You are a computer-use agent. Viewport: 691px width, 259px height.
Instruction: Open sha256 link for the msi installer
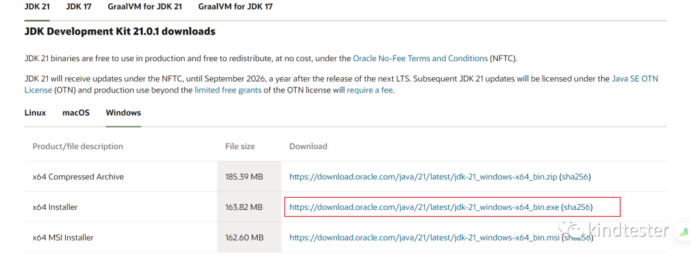point(576,237)
